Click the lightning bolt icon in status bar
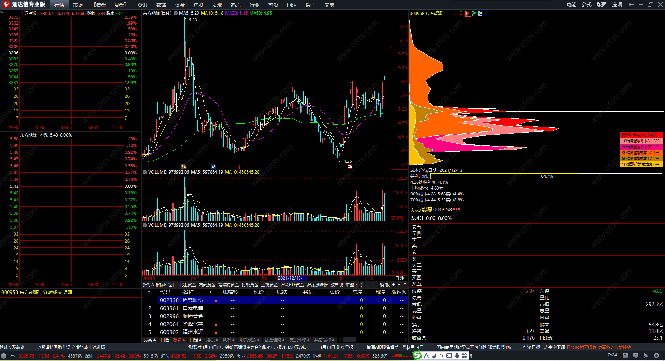This screenshot has width=665, height=361. point(656,355)
